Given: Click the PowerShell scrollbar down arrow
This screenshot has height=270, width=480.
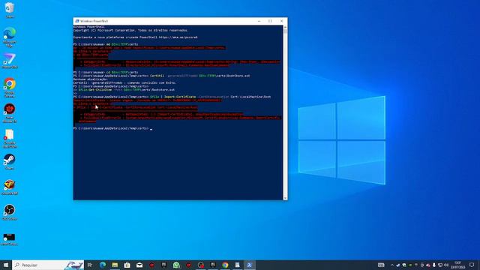Looking at the screenshot, I should pos(285,198).
